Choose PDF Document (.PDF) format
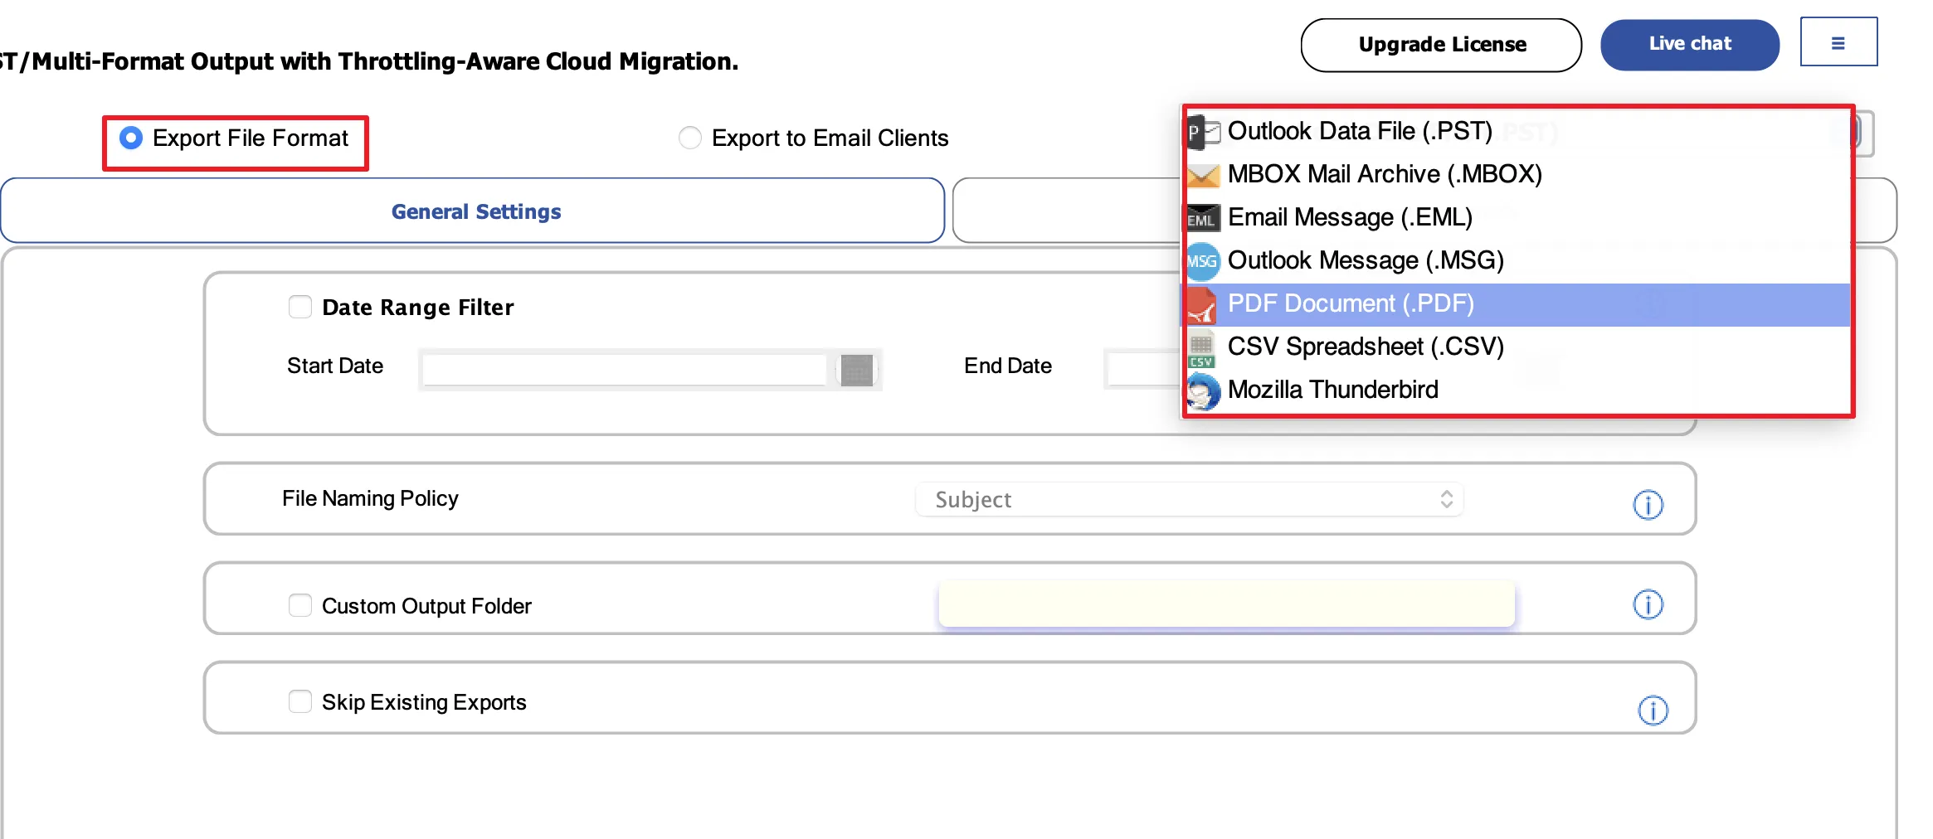Image resolution: width=1933 pixels, height=839 pixels. pos(1518,304)
